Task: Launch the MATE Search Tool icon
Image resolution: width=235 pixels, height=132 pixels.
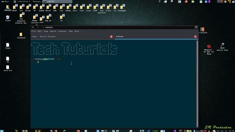Action: tap(223, 47)
